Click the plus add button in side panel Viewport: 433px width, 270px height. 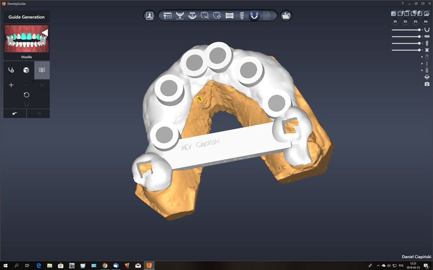pos(11,85)
